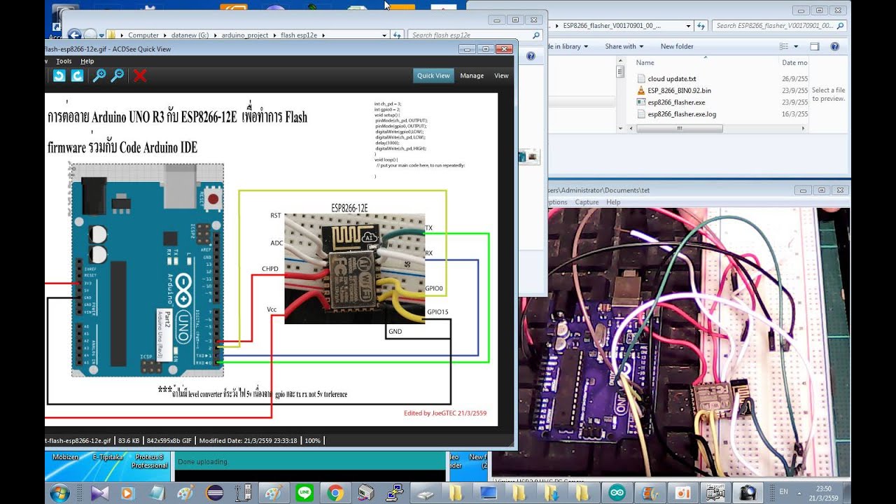Click the 'Search flash esp12e' field

tap(475, 35)
